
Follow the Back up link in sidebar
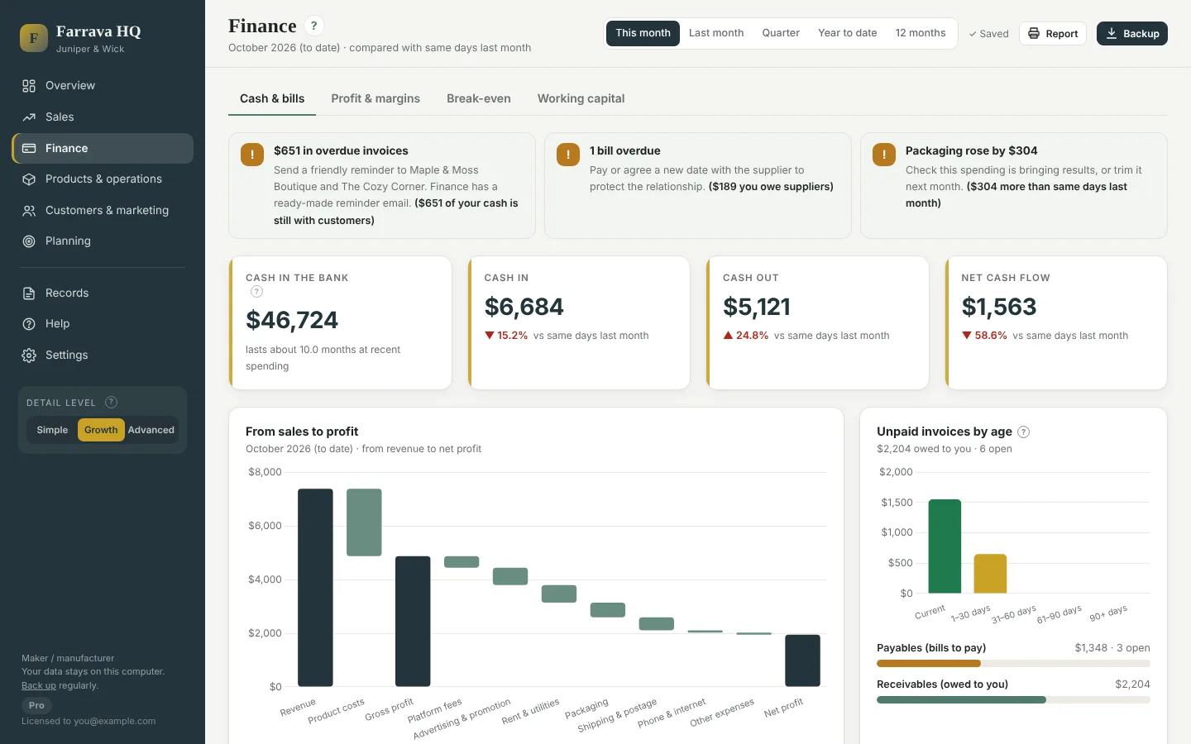[39, 685]
